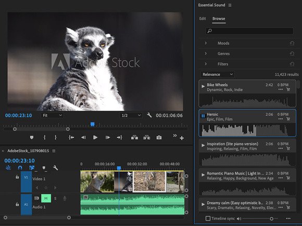Open the Relevance sort dropdown
Viewport: 302px width, 226px height.
pyautogui.click(x=218, y=74)
